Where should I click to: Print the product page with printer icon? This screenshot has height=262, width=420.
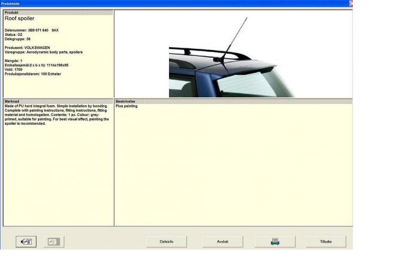(x=275, y=242)
